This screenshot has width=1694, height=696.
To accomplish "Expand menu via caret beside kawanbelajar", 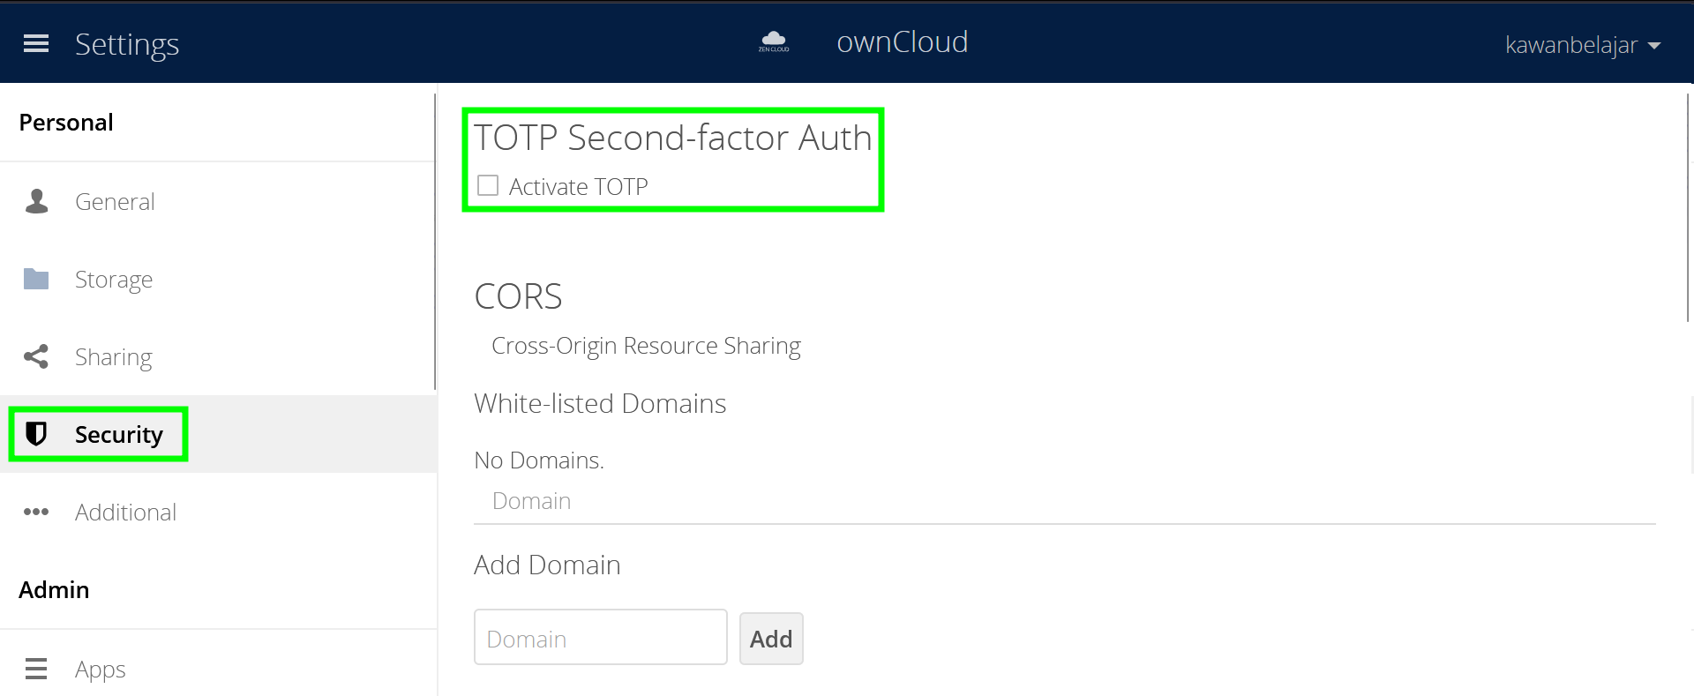I will (x=1654, y=46).
